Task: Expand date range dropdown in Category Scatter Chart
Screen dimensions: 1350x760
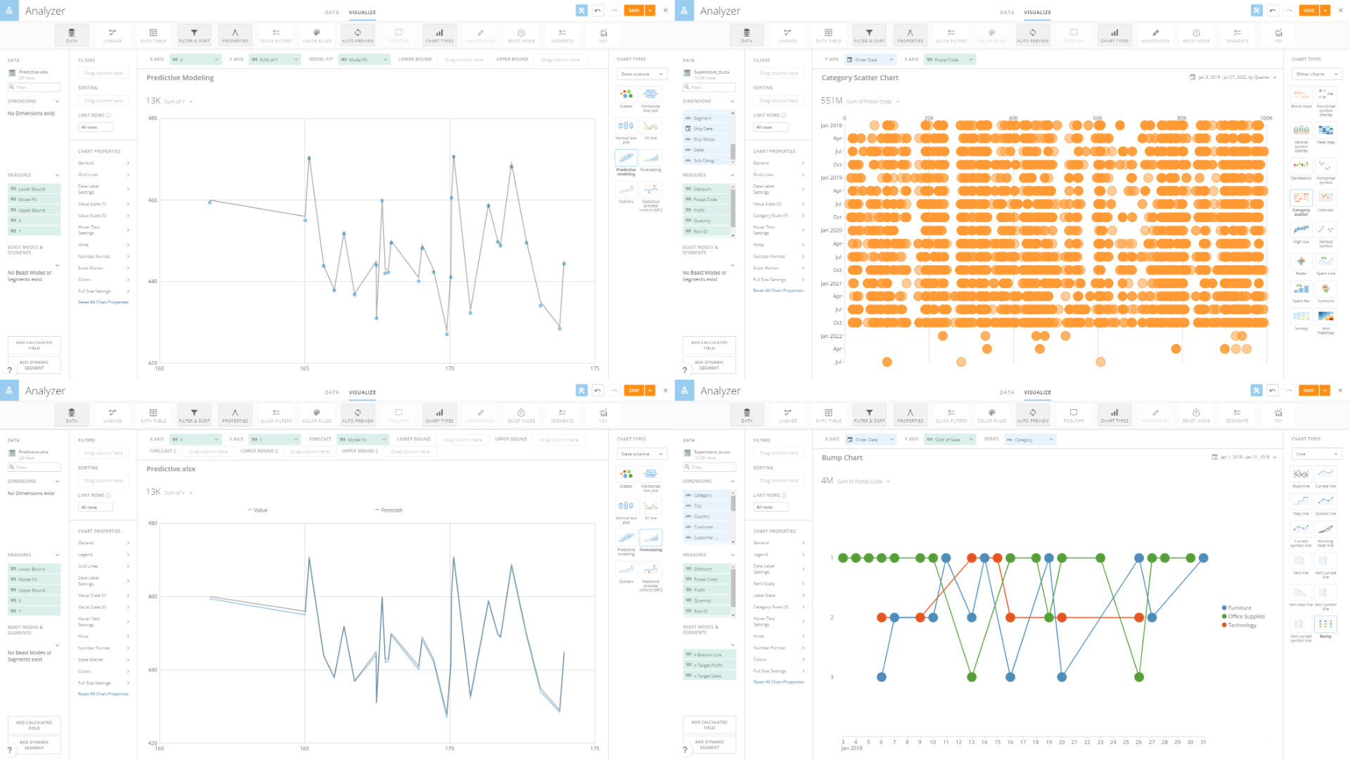Action: click(x=1275, y=77)
